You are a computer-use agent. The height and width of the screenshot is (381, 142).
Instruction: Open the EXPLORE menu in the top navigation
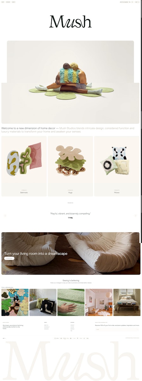click(8, 2)
